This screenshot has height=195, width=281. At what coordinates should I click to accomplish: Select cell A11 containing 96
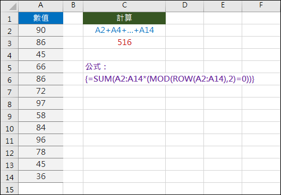point(41,140)
